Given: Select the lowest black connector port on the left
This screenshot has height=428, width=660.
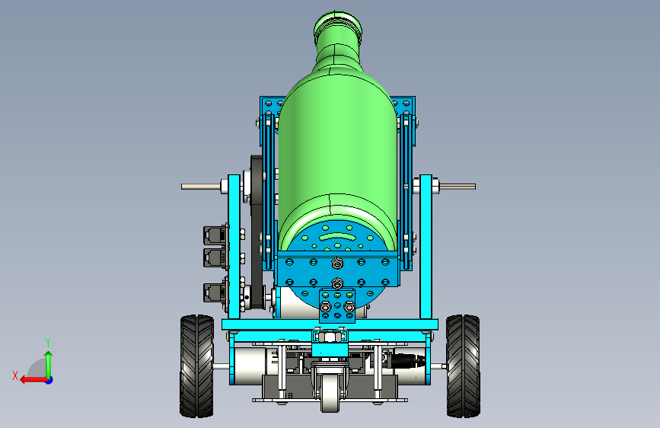Looking at the screenshot, I should tap(215, 292).
